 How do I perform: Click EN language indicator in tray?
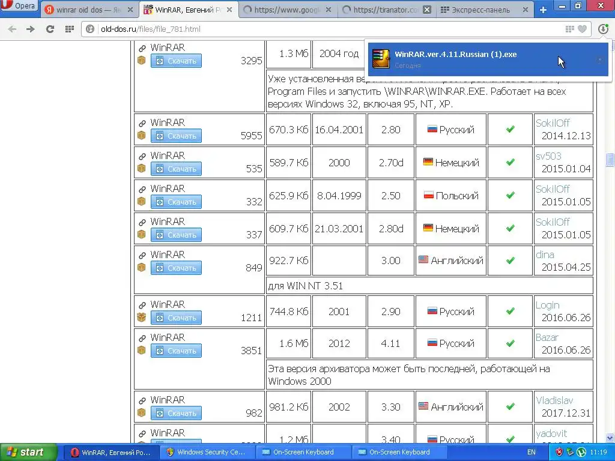click(x=532, y=453)
